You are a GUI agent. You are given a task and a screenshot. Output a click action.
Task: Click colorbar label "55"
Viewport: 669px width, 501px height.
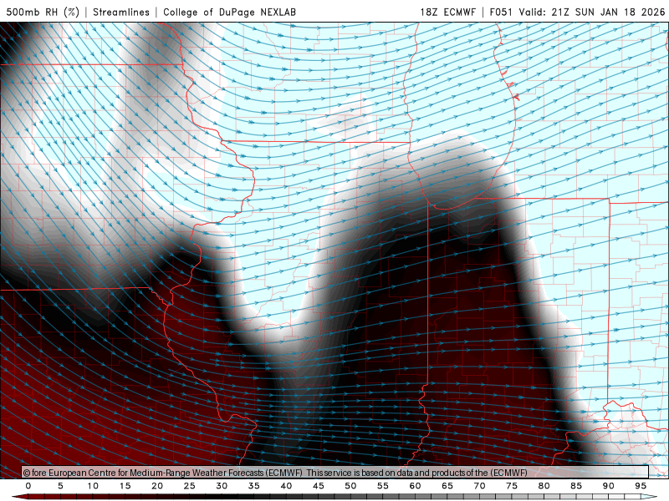point(382,486)
